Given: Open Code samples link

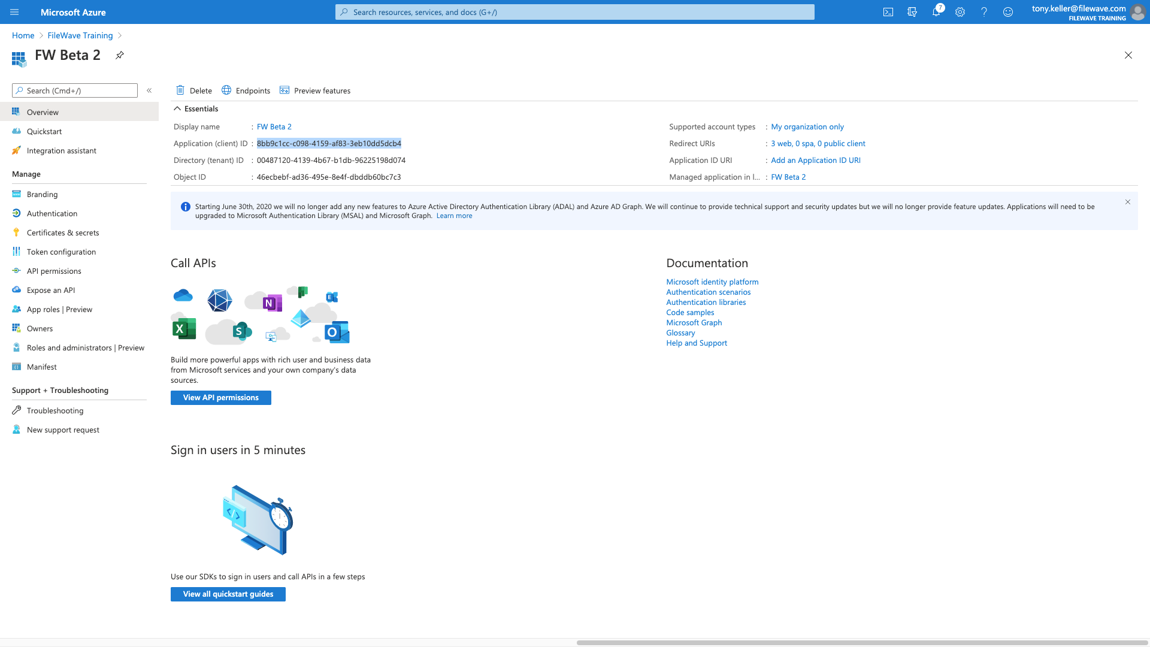Looking at the screenshot, I should [690, 312].
